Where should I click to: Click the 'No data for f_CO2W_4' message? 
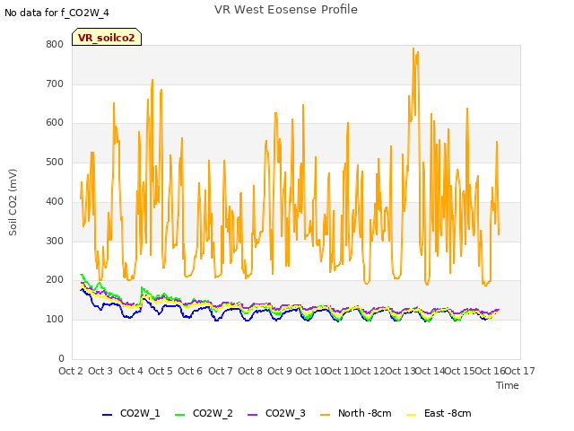coord(57,13)
